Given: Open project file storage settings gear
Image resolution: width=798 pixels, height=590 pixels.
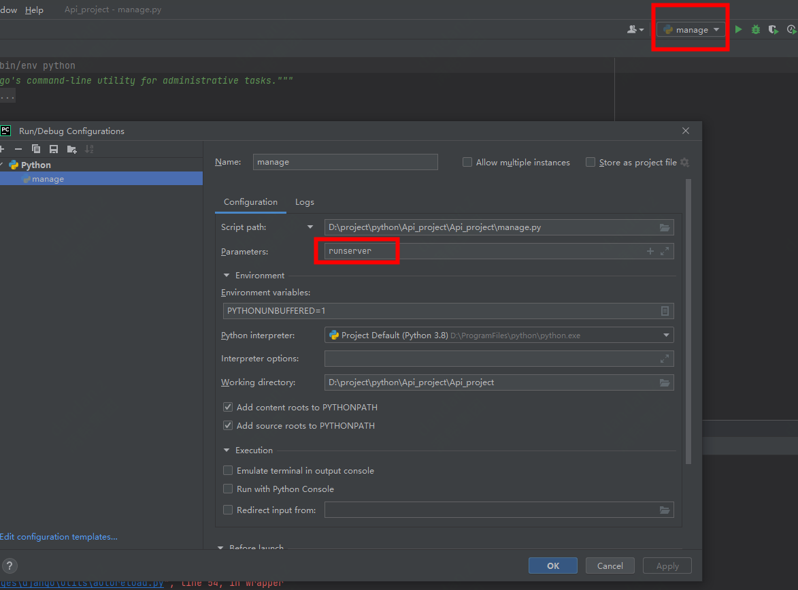Looking at the screenshot, I should click(684, 163).
